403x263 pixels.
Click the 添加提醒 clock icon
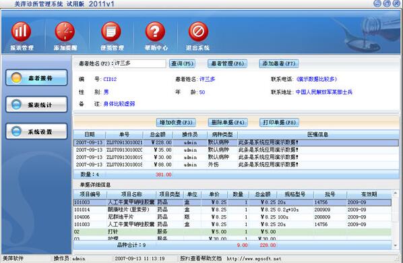coord(65,32)
